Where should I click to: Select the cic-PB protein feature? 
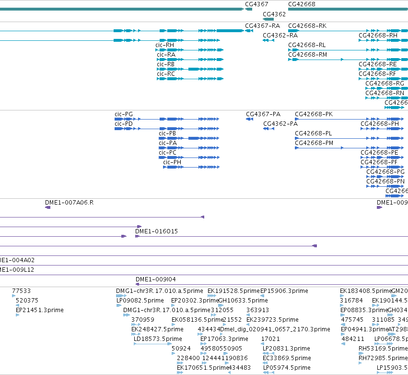167,133
